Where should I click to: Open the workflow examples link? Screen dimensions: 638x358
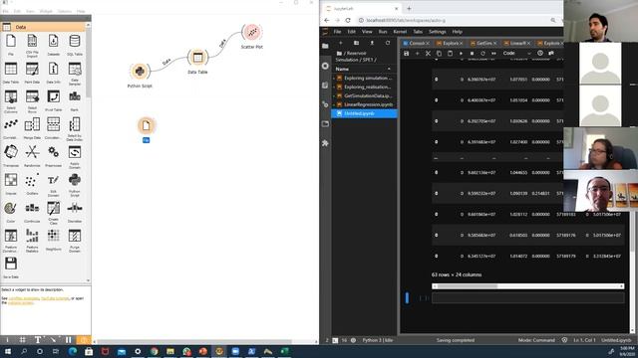tap(24, 298)
